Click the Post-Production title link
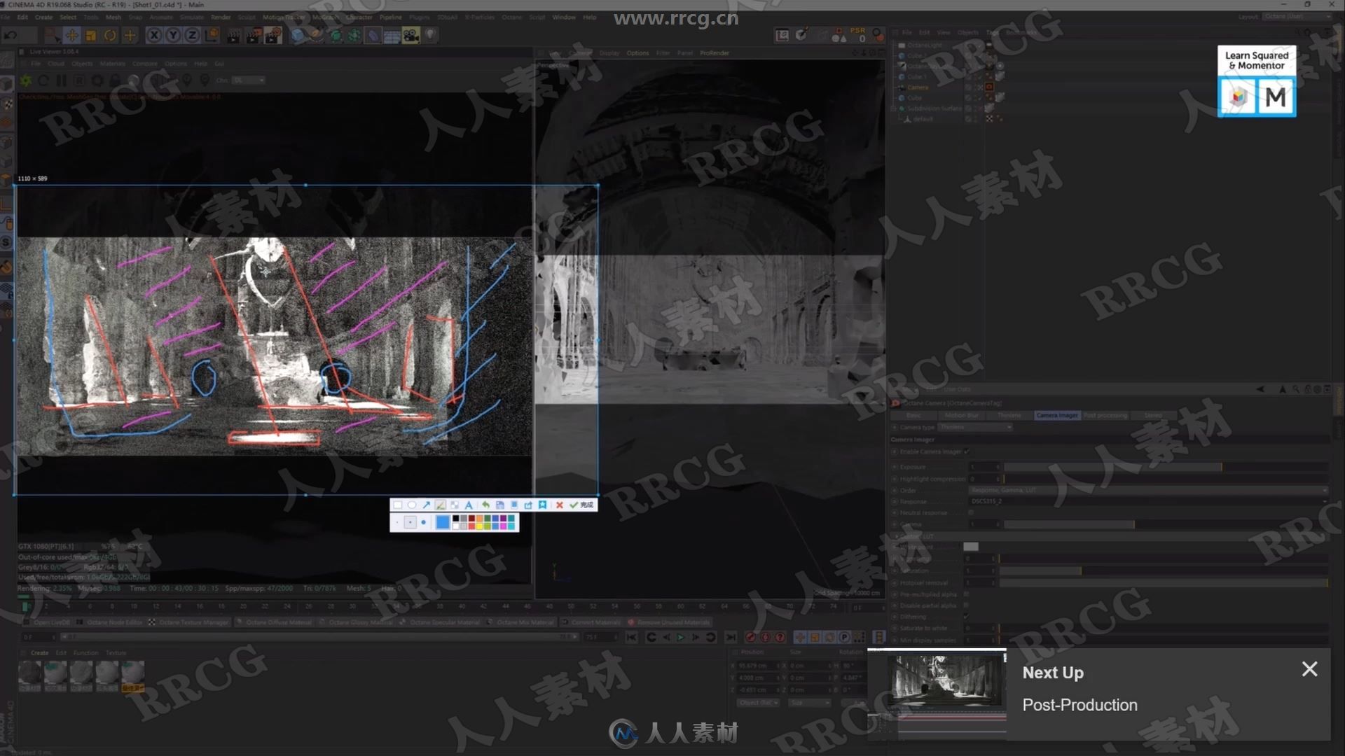 pyautogui.click(x=1080, y=705)
